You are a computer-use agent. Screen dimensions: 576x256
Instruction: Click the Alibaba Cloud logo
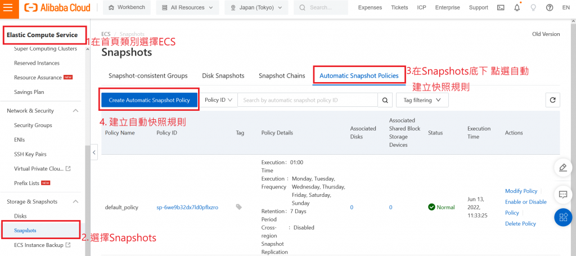click(x=57, y=7)
